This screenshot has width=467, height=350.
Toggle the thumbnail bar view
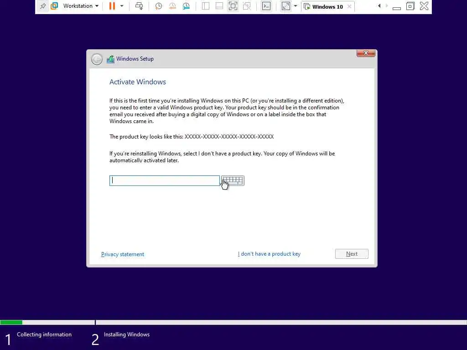coord(219,6)
